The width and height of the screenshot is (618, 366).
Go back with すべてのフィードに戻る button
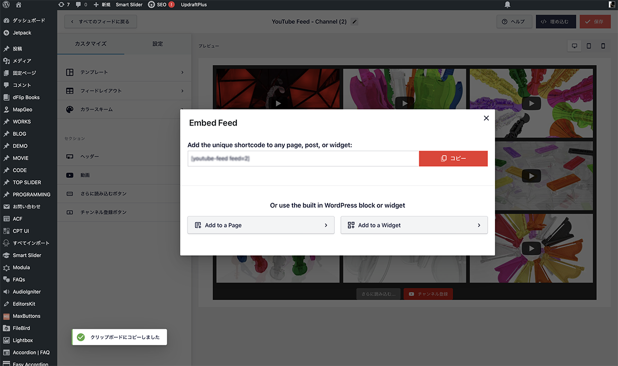(x=100, y=22)
